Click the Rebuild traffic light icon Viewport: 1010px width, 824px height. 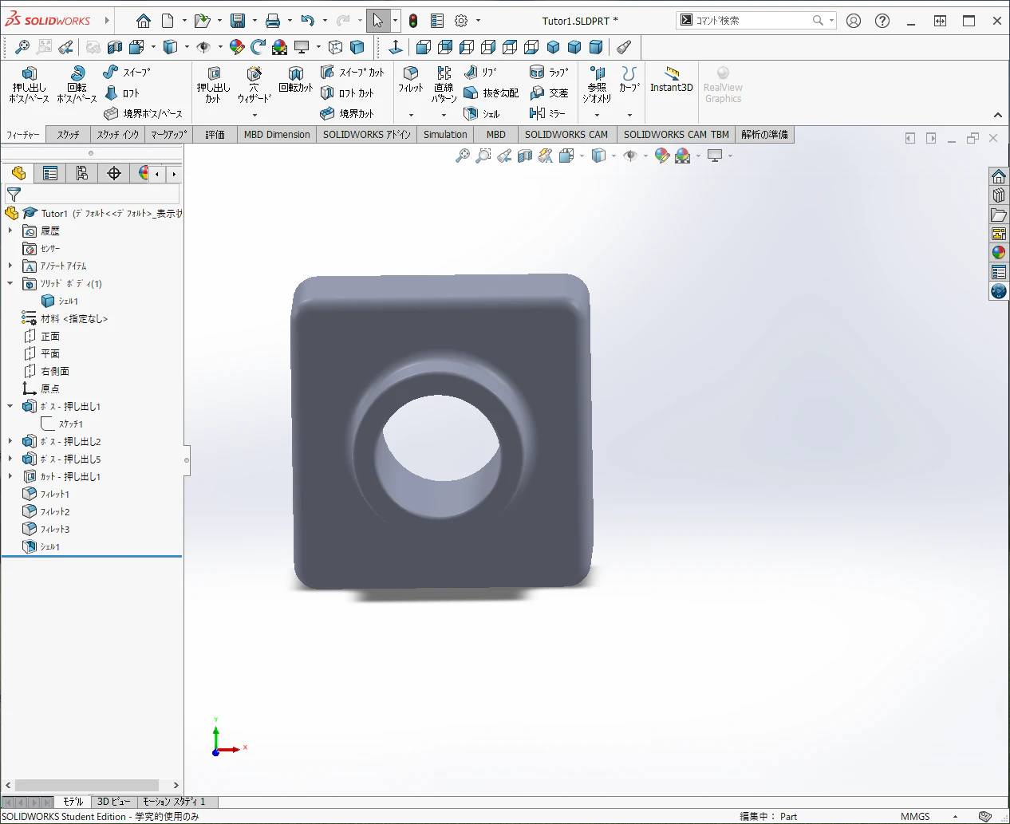pyautogui.click(x=413, y=21)
